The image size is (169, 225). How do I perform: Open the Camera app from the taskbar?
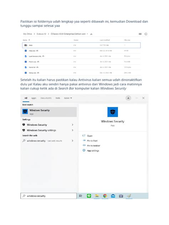tap(121, 196)
